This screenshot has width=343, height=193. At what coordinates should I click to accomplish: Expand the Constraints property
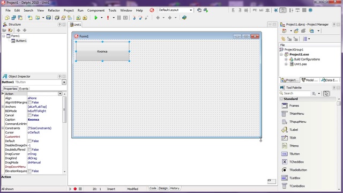tap(3, 128)
